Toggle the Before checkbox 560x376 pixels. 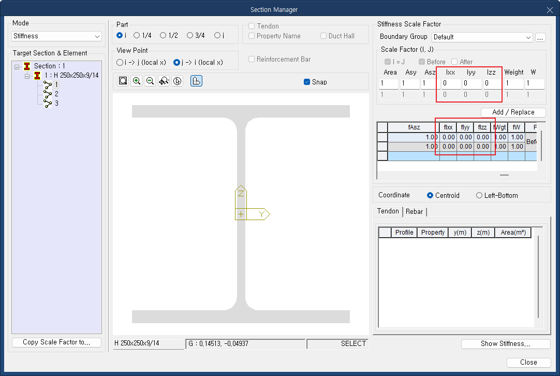(x=422, y=62)
